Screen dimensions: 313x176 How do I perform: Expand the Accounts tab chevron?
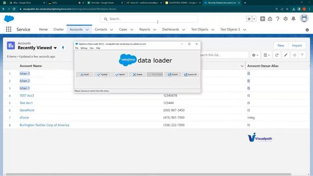(x=87, y=29)
